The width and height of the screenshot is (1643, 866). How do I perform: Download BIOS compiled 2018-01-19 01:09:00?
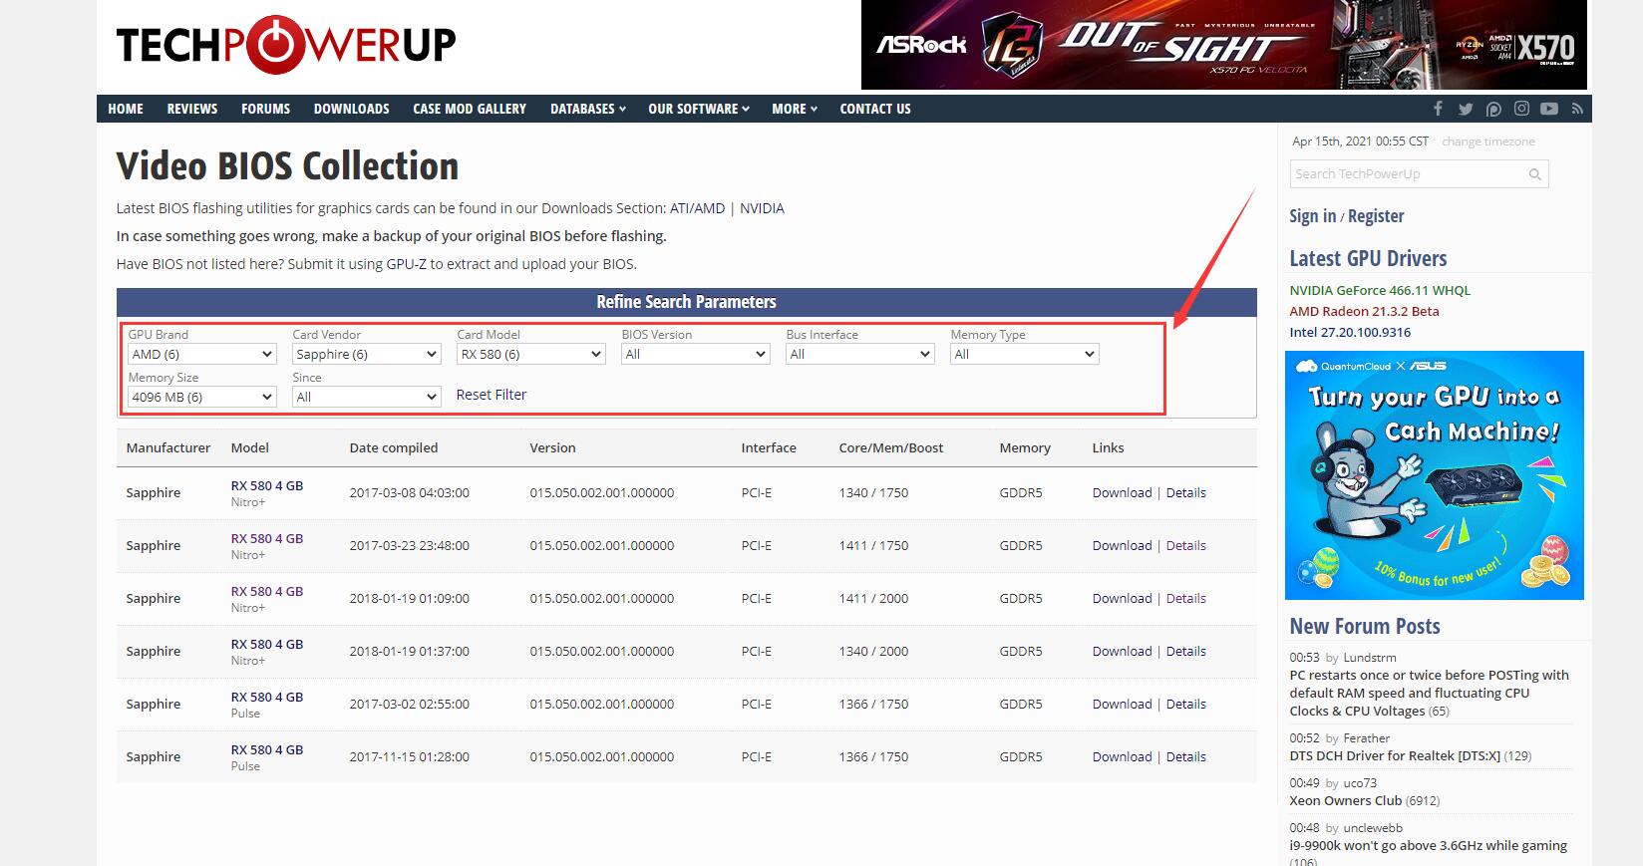(1122, 599)
